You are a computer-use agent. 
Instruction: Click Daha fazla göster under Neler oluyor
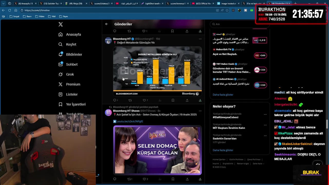(223, 150)
